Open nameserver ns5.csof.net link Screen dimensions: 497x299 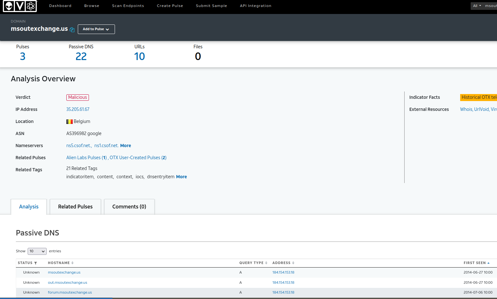click(x=79, y=146)
